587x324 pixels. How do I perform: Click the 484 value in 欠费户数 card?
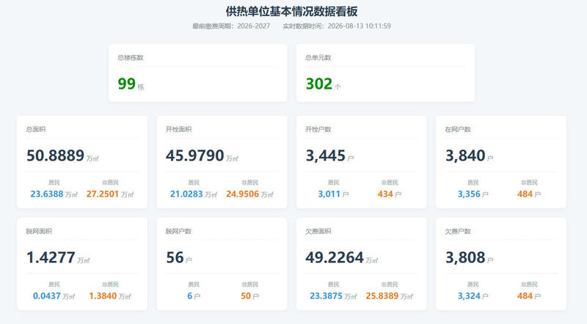[525, 296]
